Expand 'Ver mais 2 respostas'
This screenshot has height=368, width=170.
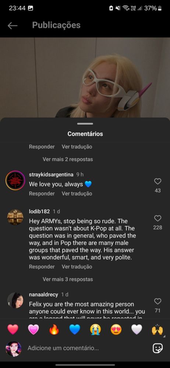tap(68, 159)
